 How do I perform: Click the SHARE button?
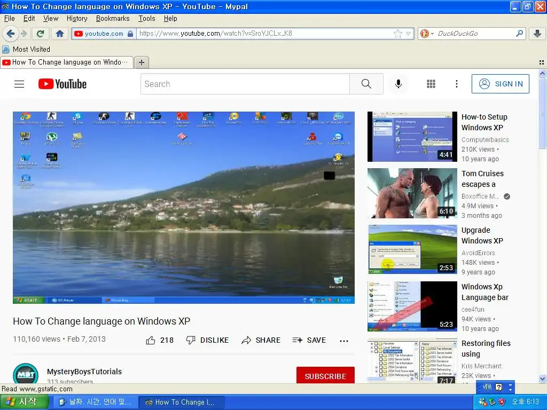261,340
